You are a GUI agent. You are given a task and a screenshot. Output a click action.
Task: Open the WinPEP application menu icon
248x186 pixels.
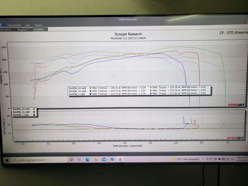[x=3, y=25]
